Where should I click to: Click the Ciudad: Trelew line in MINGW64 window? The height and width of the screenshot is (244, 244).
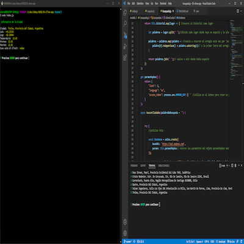point(21,29)
